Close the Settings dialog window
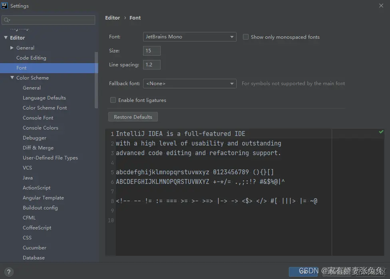 click(381, 6)
